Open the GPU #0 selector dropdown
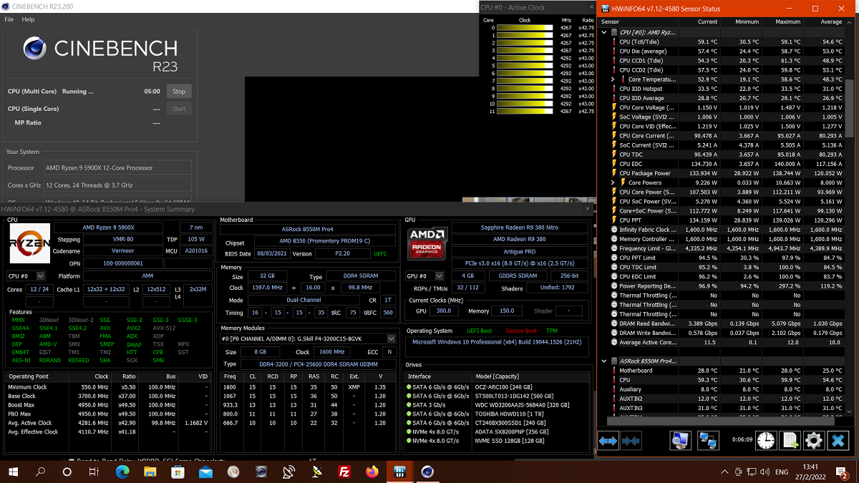Screen dimensions: 859x483 [x=426, y=275]
